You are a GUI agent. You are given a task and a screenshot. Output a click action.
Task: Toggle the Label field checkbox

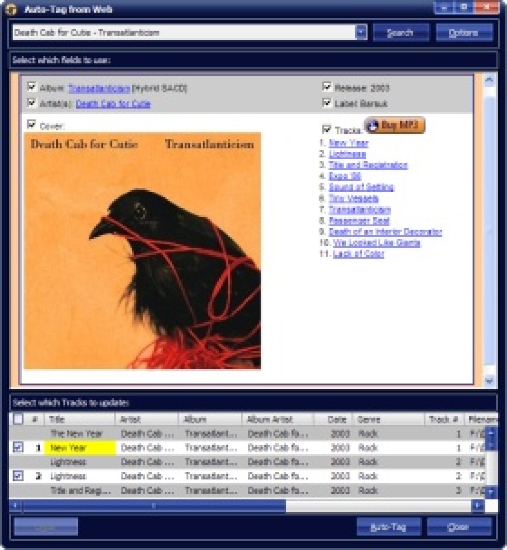(x=327, y=103)
